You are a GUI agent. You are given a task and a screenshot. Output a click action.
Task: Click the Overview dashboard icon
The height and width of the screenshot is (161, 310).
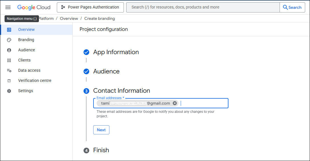(x=9, y=29)
